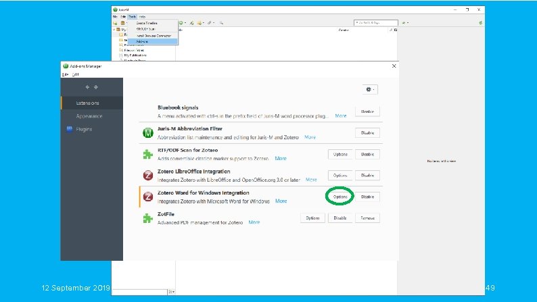
Task: Click the More link for Zotero LibreOffice Integration
Action: pyautogui.click(x=311, y=180)
